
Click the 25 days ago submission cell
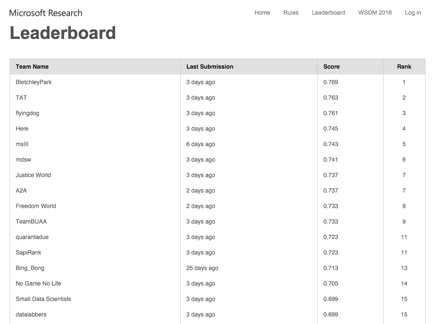(x=202, y=268)
